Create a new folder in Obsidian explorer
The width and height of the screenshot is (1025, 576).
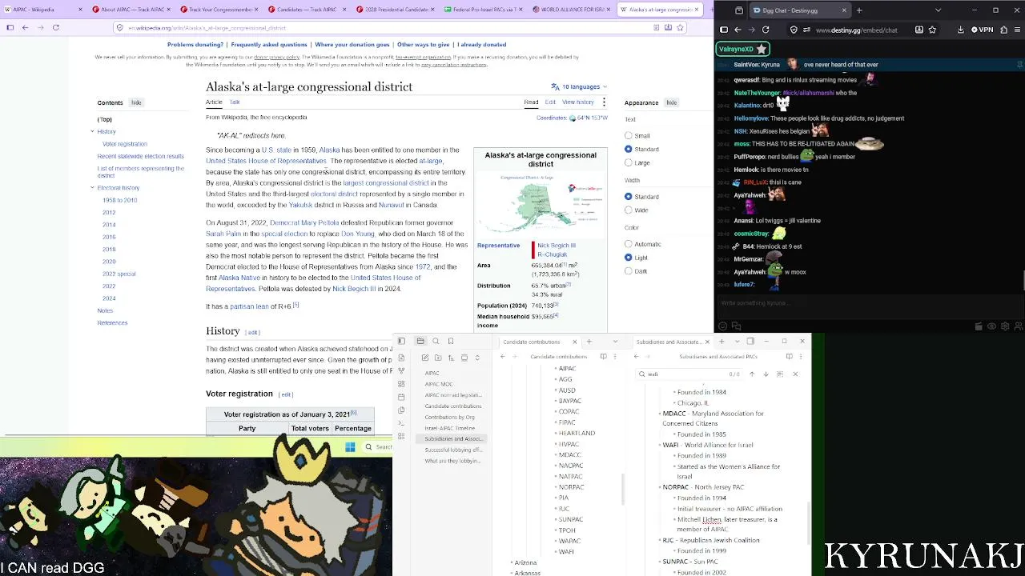[x=438, y=358]
